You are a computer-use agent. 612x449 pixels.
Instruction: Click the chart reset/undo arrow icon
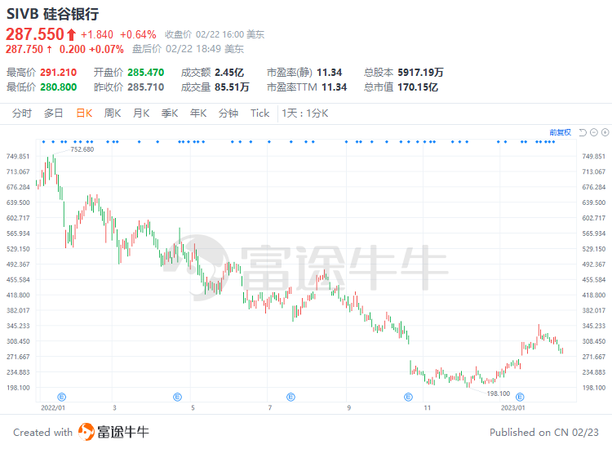point(583,133)
